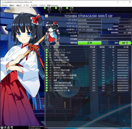The image size is (132, 129).
Task: Click the 最悪値 column header
Action: coord(102,47)
